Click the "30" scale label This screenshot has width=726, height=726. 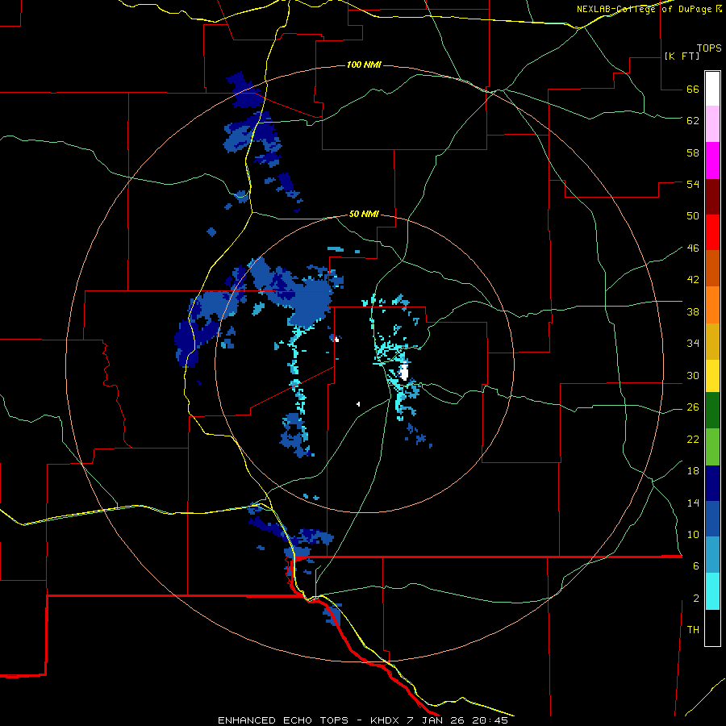(693, 375)
